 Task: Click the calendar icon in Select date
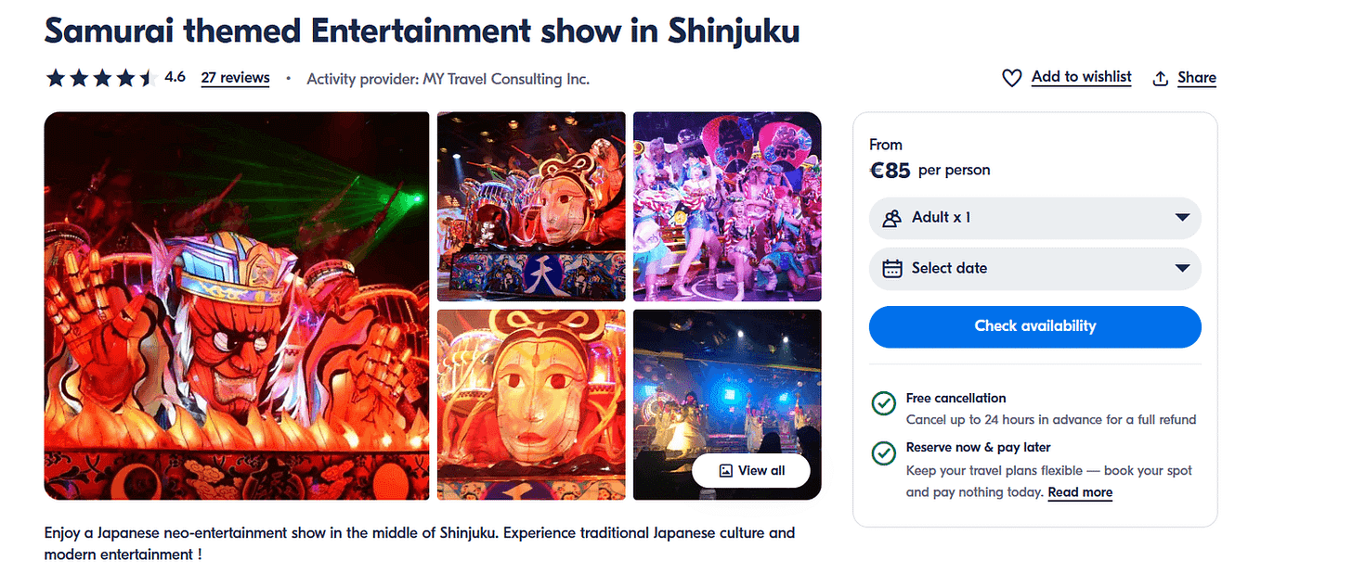(892, 269)
